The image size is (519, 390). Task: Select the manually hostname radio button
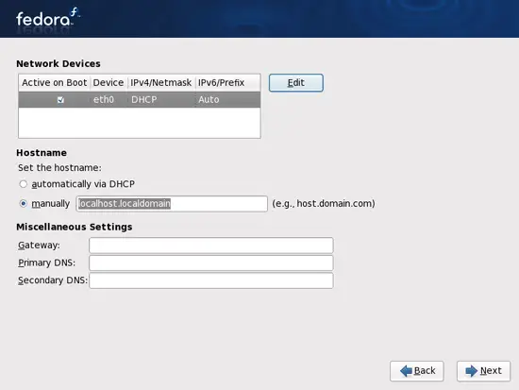point(24,203)
